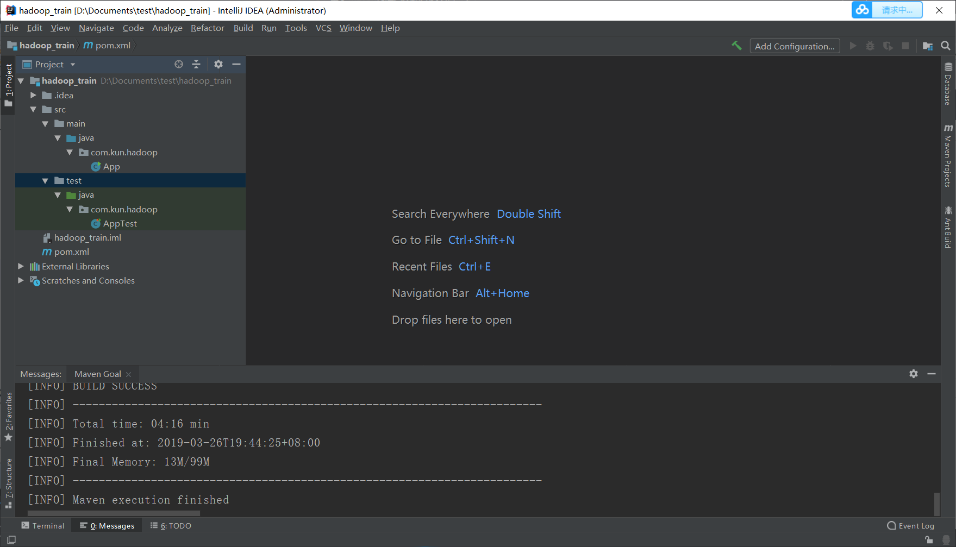Collapse the hadoop_train root node
This screenshot has height=547, width=956.
tap(21, 81)
